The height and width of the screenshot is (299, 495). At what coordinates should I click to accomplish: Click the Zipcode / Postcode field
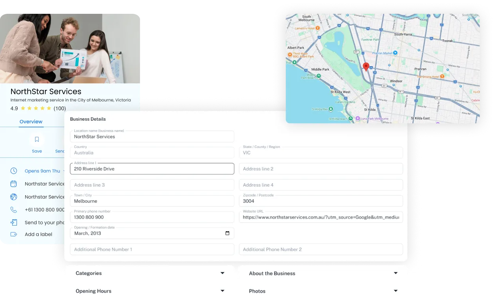(x=321, y=201)
